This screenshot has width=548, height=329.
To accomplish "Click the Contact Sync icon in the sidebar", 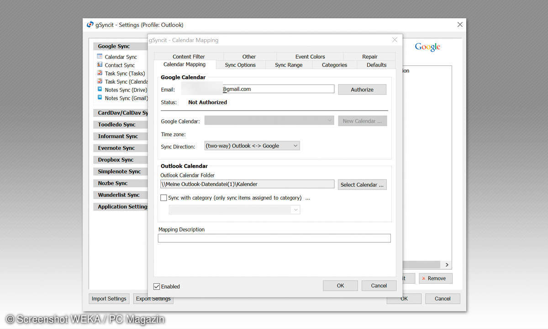I will 100,65.
